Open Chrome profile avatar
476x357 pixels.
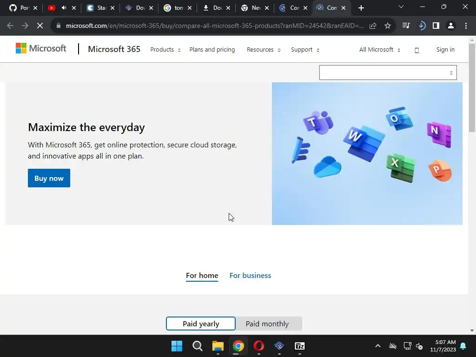[451, 26]
